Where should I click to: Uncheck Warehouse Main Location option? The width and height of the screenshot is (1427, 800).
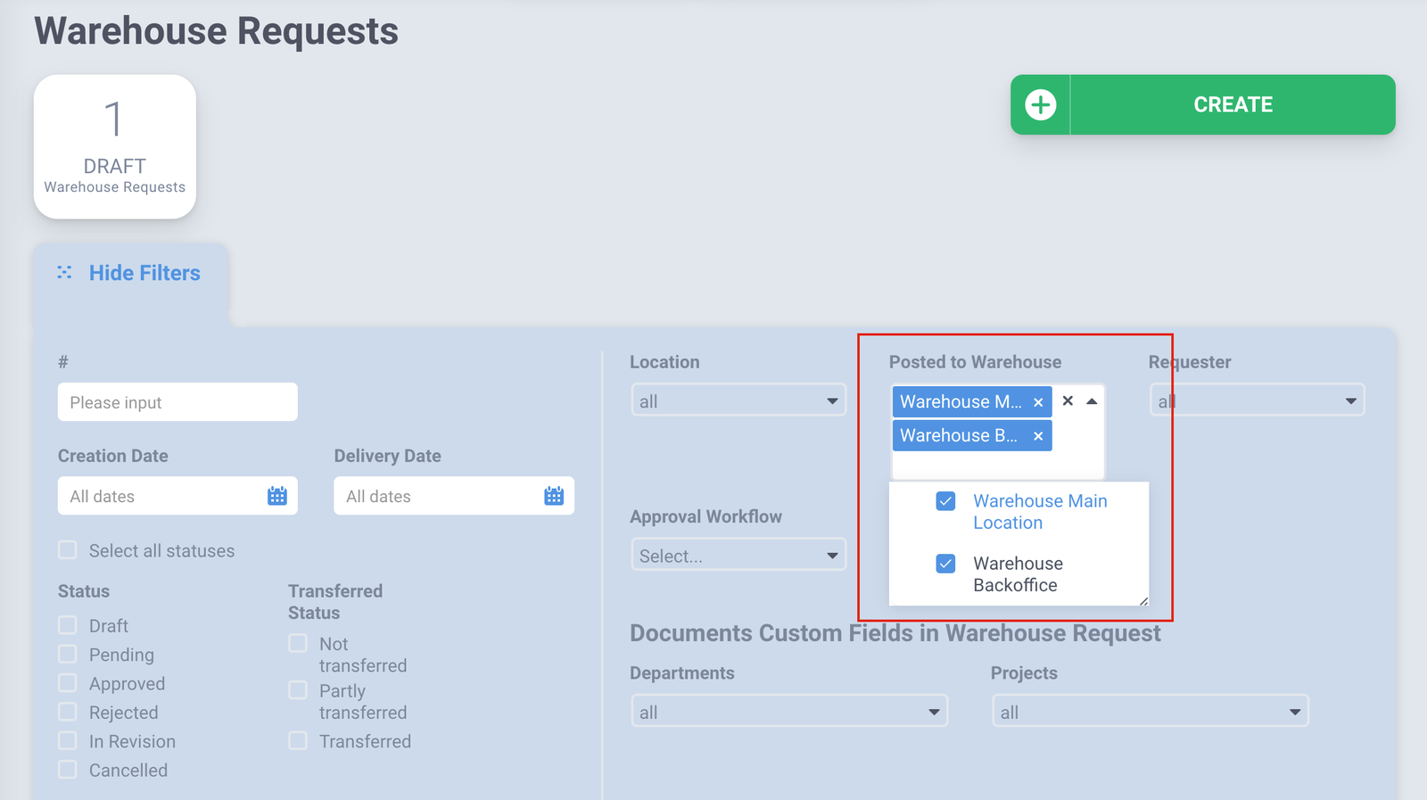pos(946,501)
